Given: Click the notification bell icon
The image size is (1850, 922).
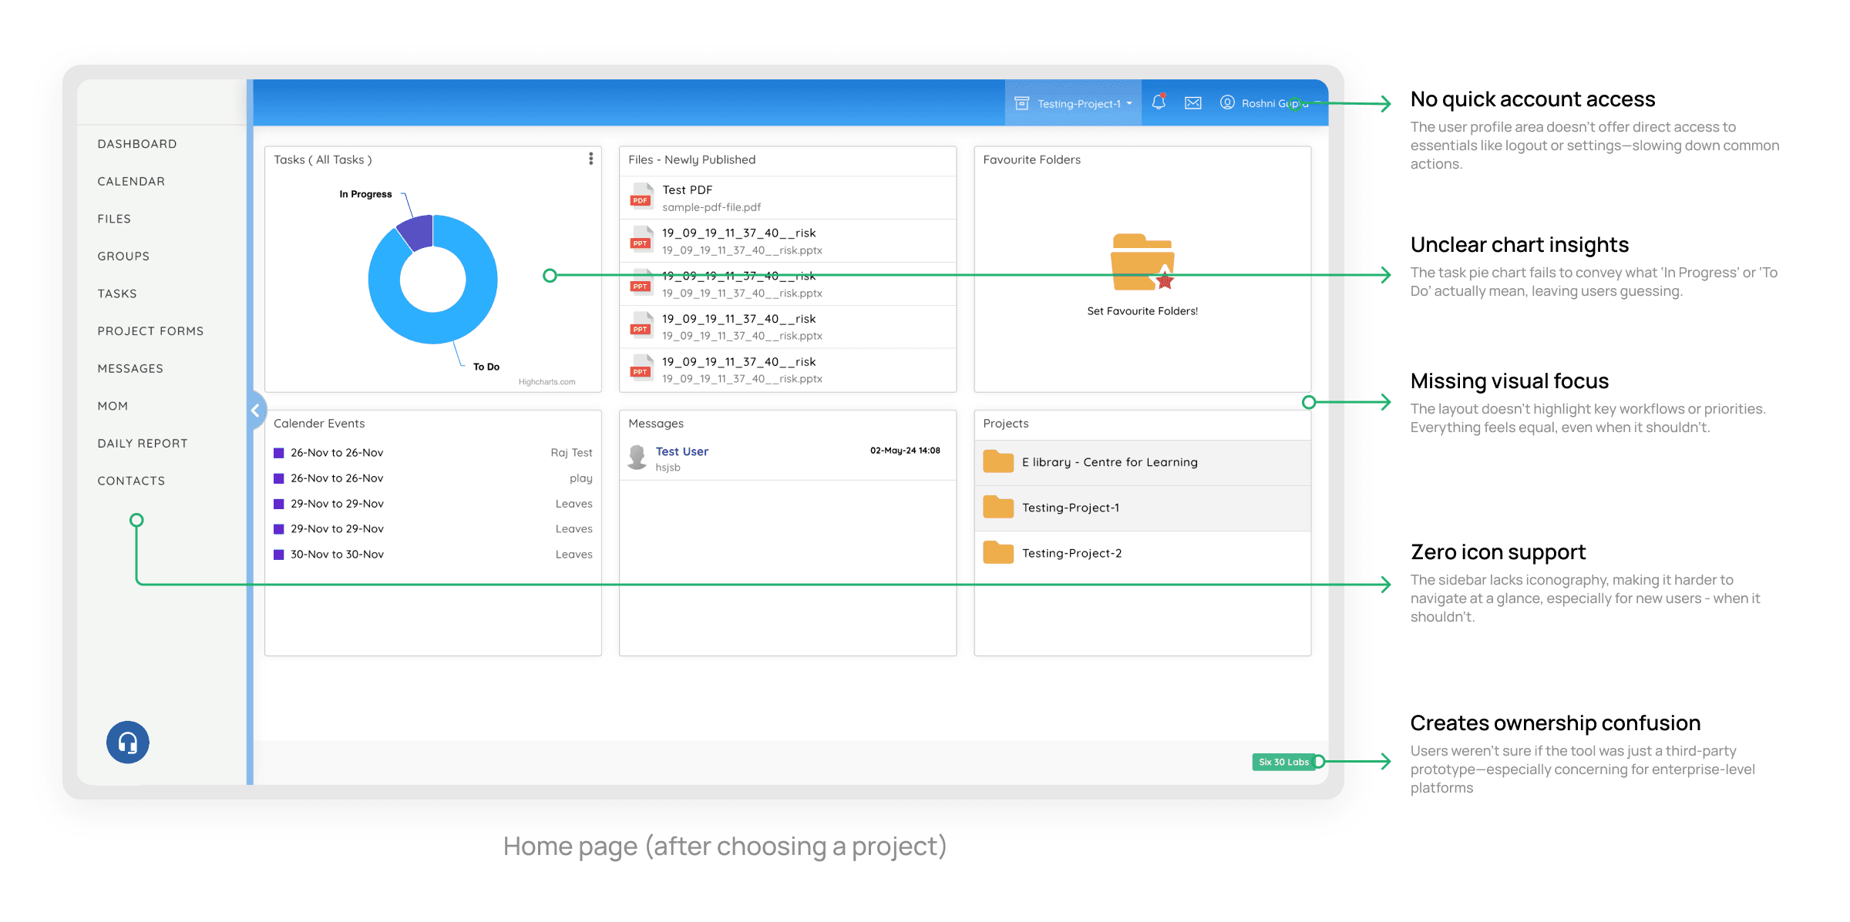Looking at the screenshot, I should coord(1158,102).
